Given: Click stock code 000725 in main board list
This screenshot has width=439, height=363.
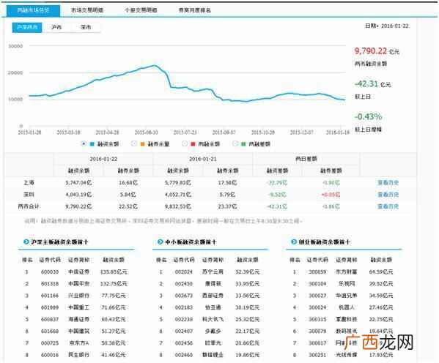Looking at the screenshot, I should coord(50,343).
